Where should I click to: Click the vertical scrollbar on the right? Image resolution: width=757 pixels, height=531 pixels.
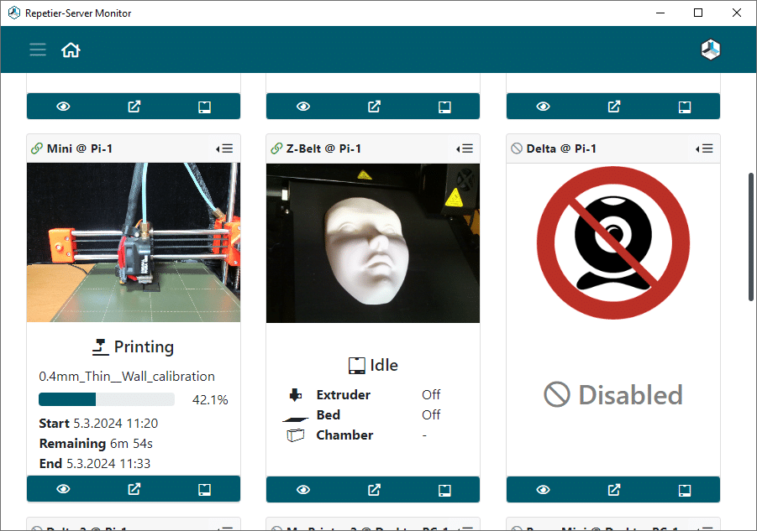tap(751, 237)
